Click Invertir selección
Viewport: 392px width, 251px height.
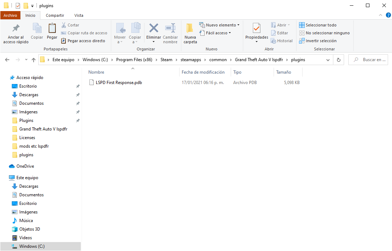318,41
